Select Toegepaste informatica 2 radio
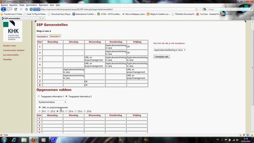254x143 pixels. pyautogui.click(x=66, y=97)
